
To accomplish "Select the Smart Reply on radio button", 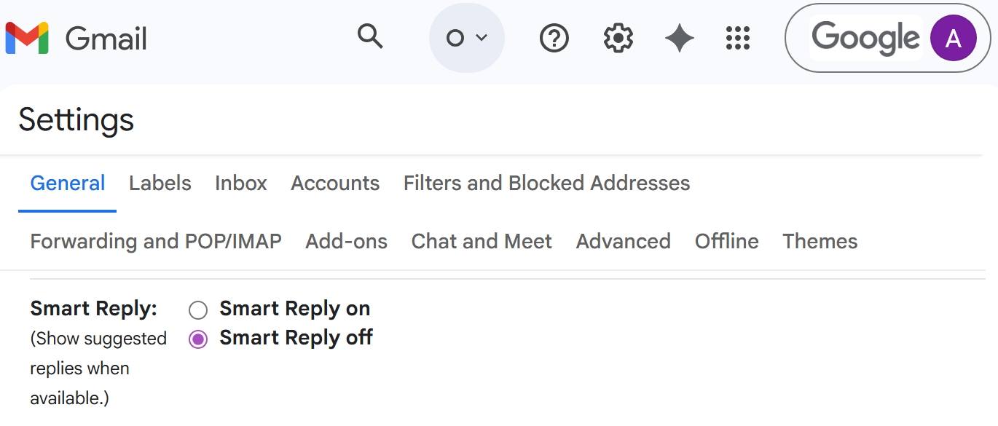I will pyautogui.click(x=198, y=310).
